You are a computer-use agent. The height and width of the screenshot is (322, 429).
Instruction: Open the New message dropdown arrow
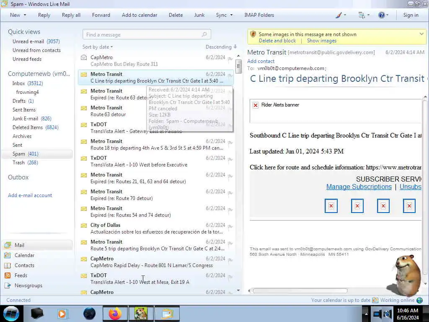coord(25,15)
